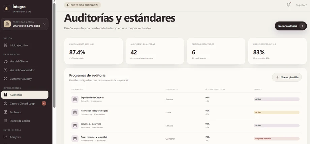Click the Analytics chart icon
Viewport: 310px width, 144px height.
(x=5, y=137)
